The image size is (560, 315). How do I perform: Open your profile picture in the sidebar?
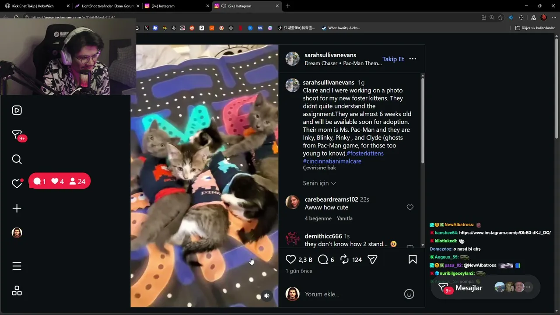(x=17, y=233)
